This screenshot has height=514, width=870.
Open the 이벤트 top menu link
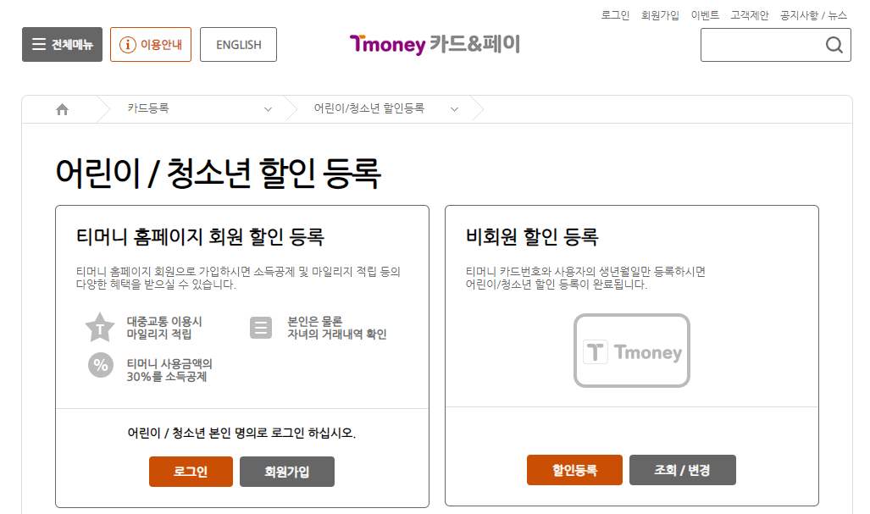(705, 15)
